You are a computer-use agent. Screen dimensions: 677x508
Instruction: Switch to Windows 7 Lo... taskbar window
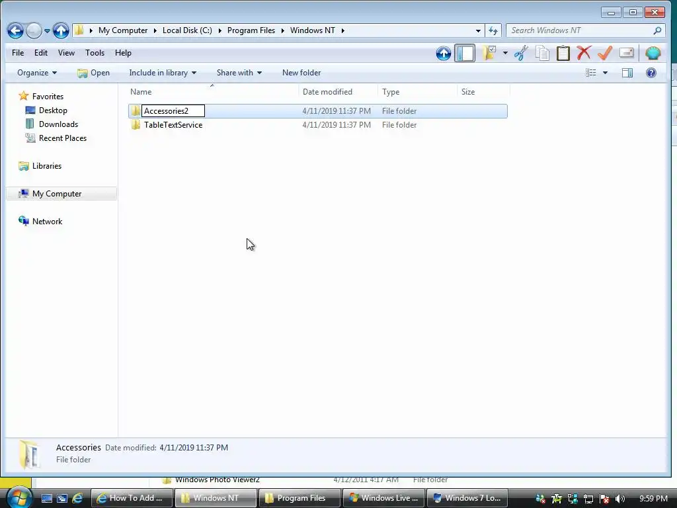pyautogui.click(x=467, y=498)
